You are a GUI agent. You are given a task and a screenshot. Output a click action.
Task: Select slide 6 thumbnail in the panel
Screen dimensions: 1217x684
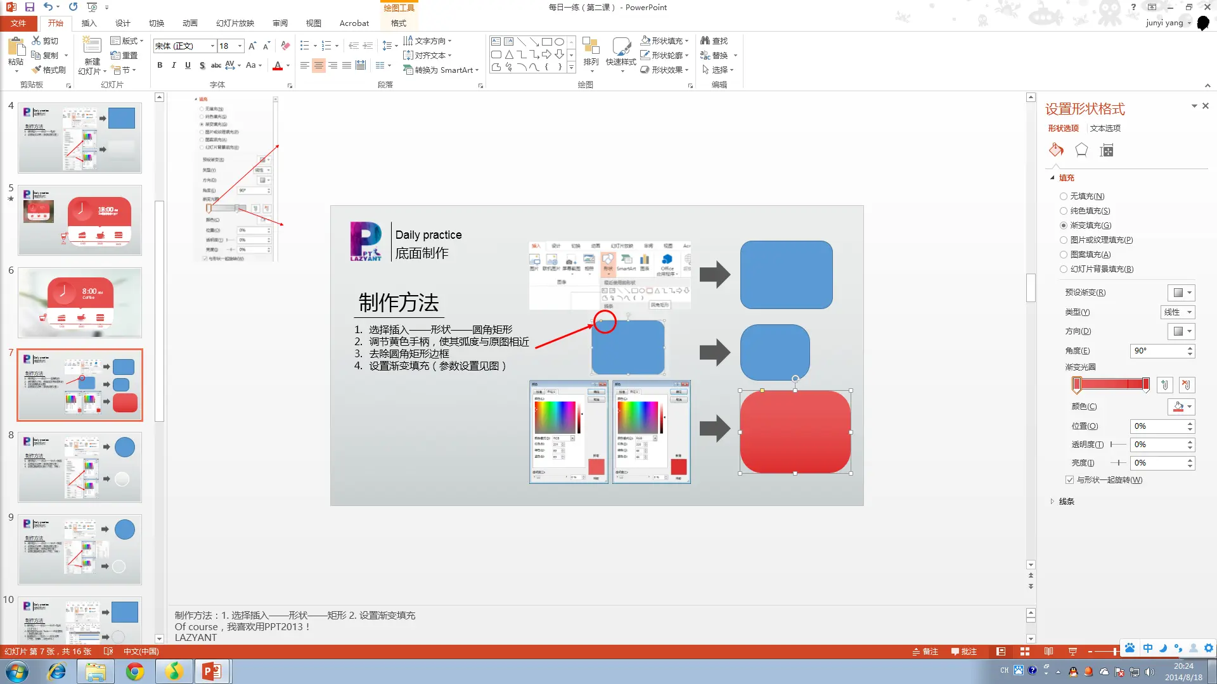(80, 303)
